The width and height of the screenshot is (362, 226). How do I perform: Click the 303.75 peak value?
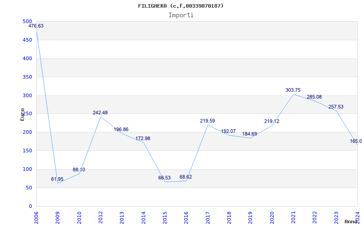click(x=293, y=90)
